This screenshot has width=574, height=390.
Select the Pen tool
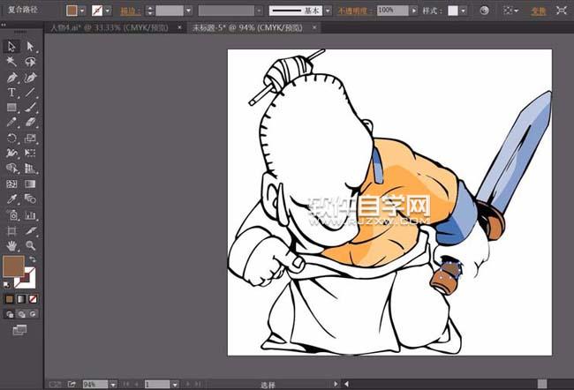coord(11,77)
